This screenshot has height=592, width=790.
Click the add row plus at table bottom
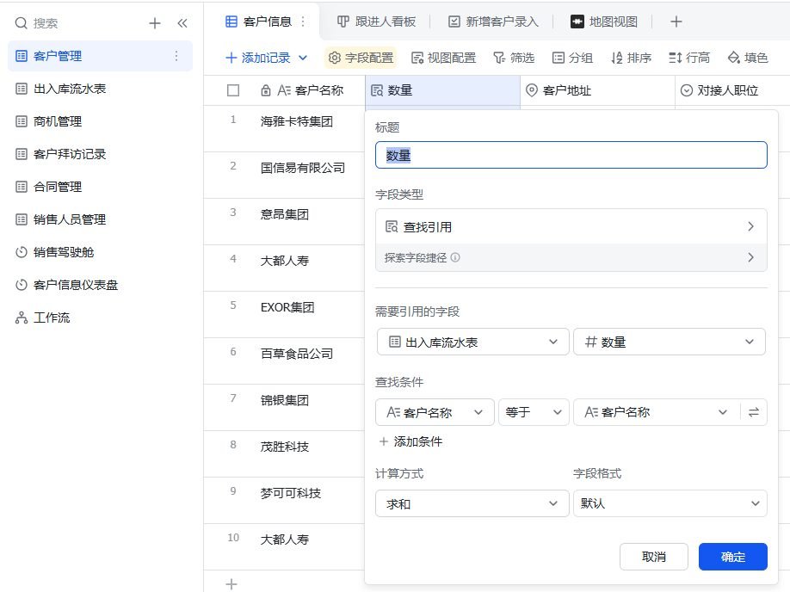click(x=231, y=584)
